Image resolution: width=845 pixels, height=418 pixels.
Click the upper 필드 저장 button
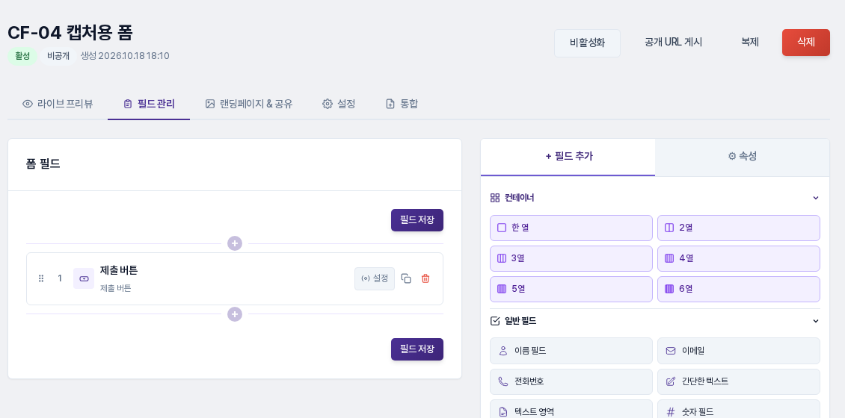click(417, 220)
